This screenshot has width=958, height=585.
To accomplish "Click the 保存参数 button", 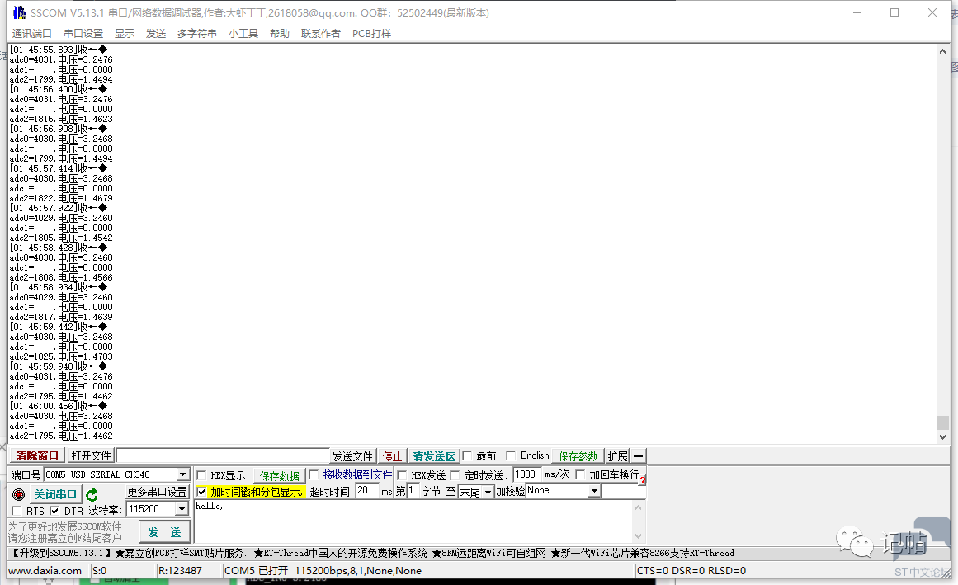I will pos(578,456).
